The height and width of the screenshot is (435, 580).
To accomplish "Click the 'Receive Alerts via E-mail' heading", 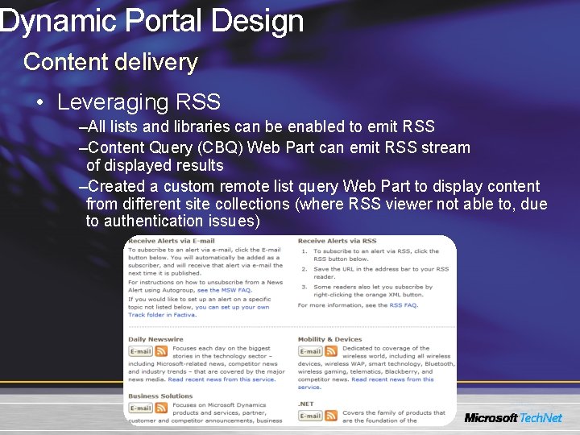I will pos(172,241).
